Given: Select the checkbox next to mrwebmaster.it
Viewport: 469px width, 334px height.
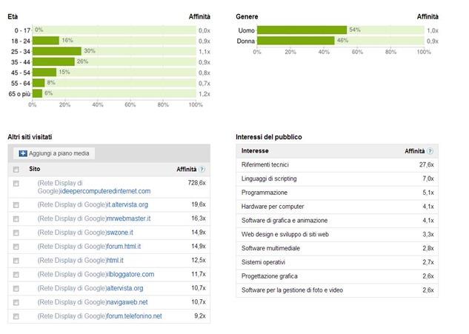Looking at the screenshot, I should (16, 218).
